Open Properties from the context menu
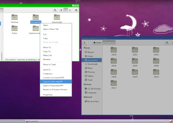Screen dimensions: 173x123 point(56,95)
